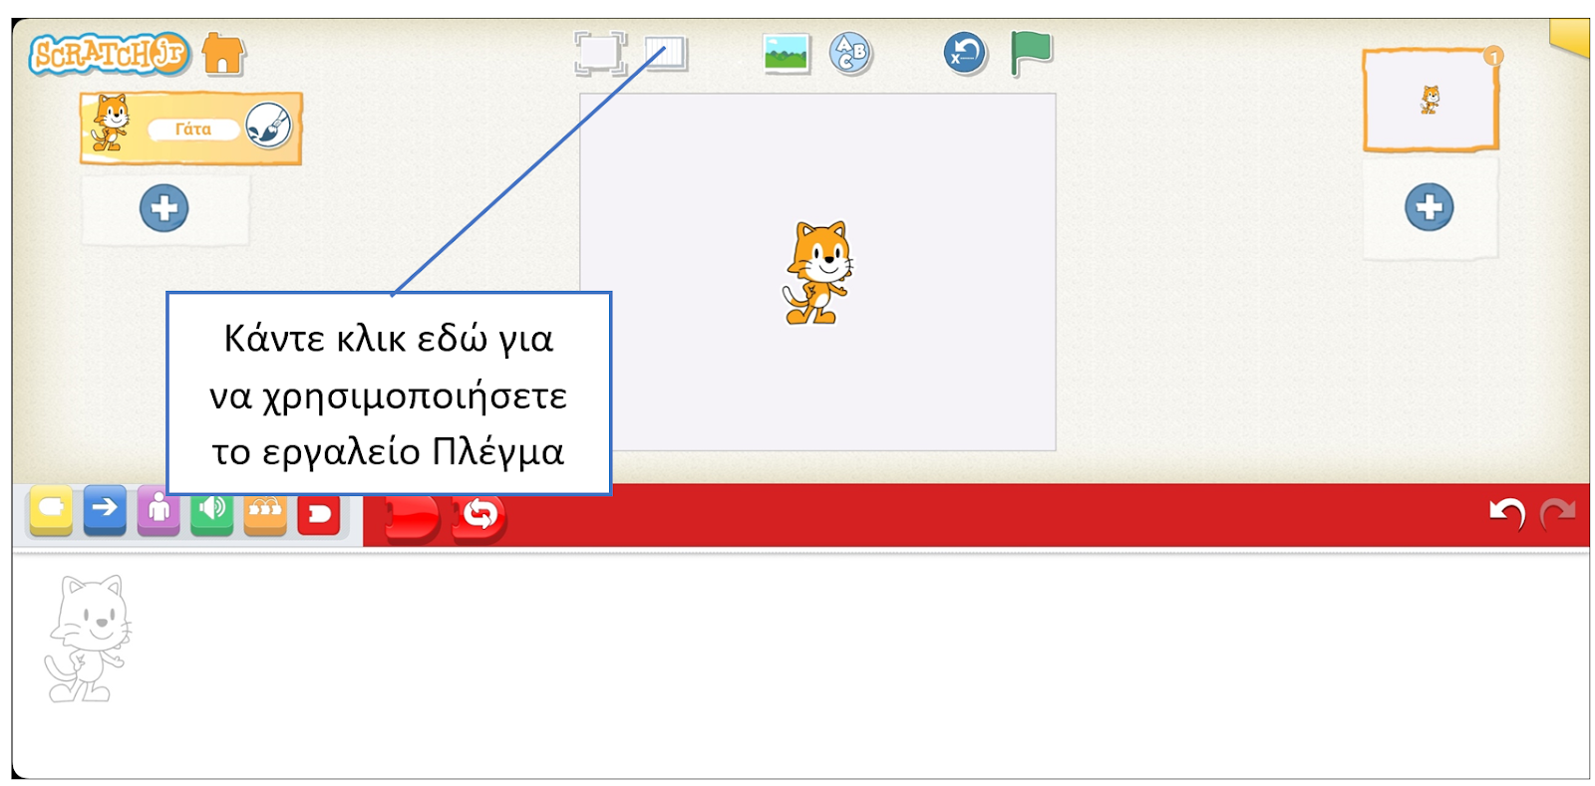The image size is (1595, 786).
Task: Open the orange control blocks category
Action: 265,513
